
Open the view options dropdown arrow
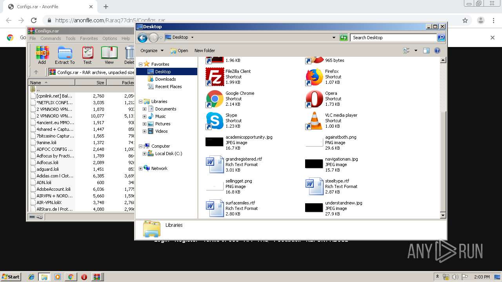coord(416,51)
